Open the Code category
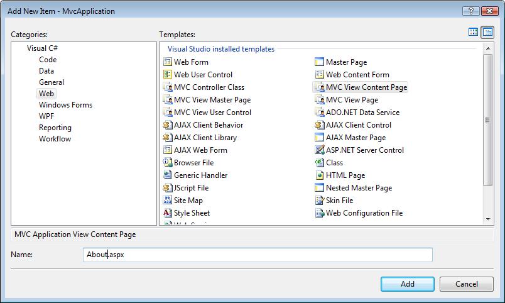The height and width of the screenshot is (303, 505). [48, 60]
